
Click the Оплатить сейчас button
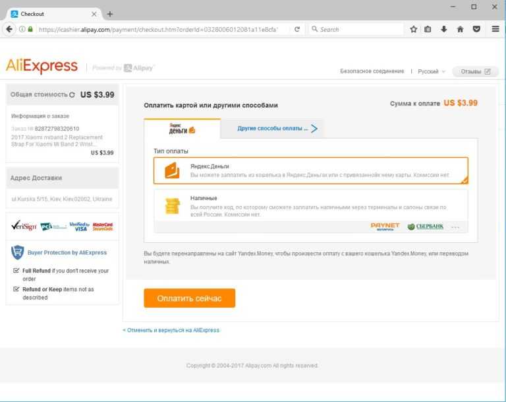point(190,298)
